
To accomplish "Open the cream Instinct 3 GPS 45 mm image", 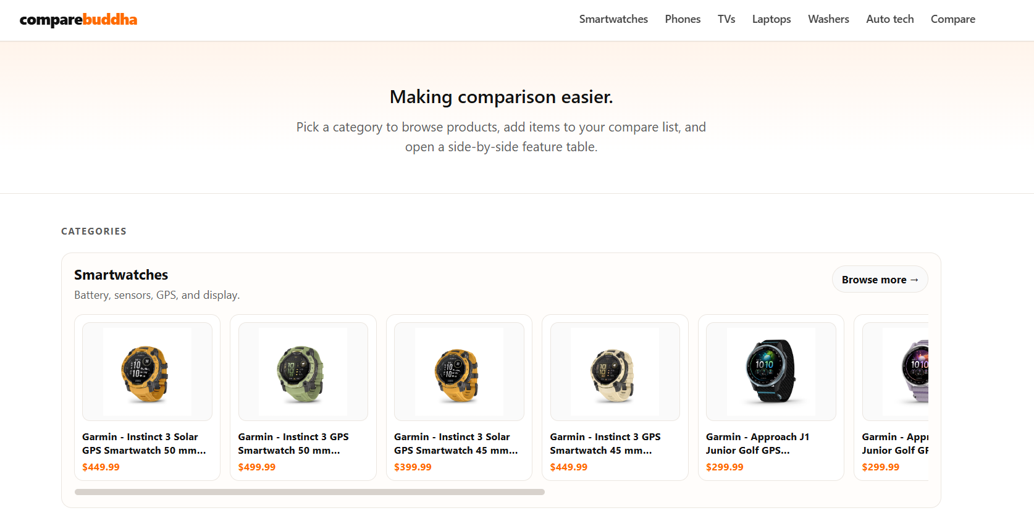I will click(x=615, y=372).
